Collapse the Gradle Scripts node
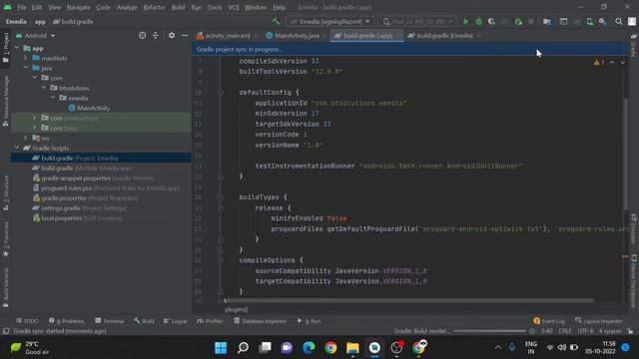The height and width of the screenshot is (359, 639). [x=17, y=149]
